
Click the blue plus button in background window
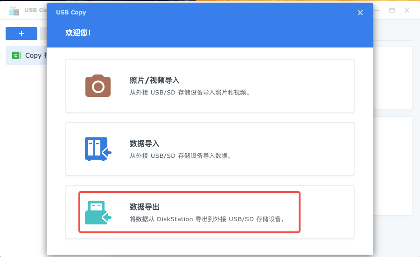[21, 34]
